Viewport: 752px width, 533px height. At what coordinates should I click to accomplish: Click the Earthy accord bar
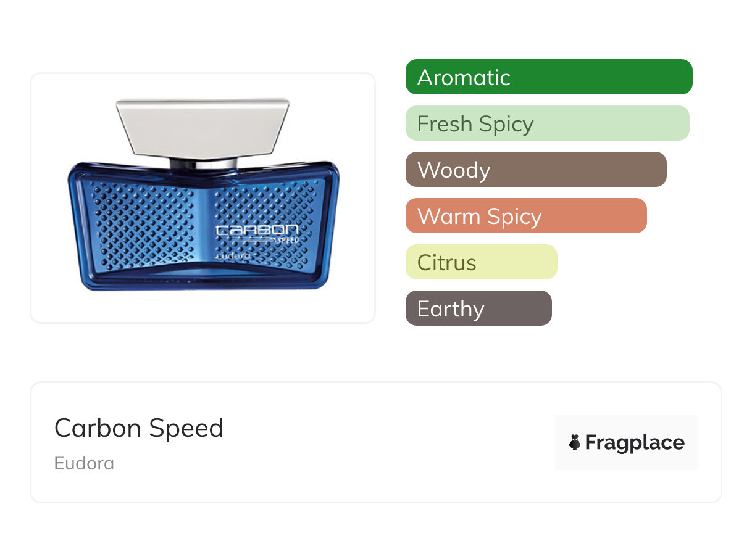478,308
